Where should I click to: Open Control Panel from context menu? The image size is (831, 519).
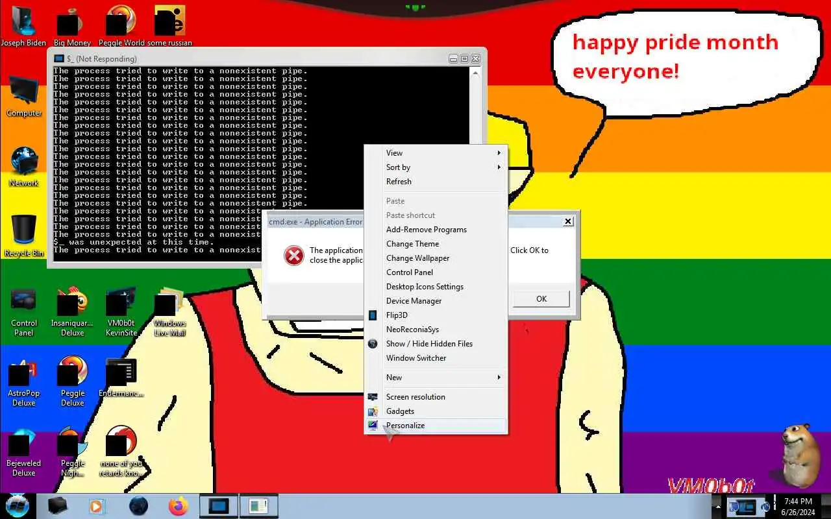click(436, 272)
